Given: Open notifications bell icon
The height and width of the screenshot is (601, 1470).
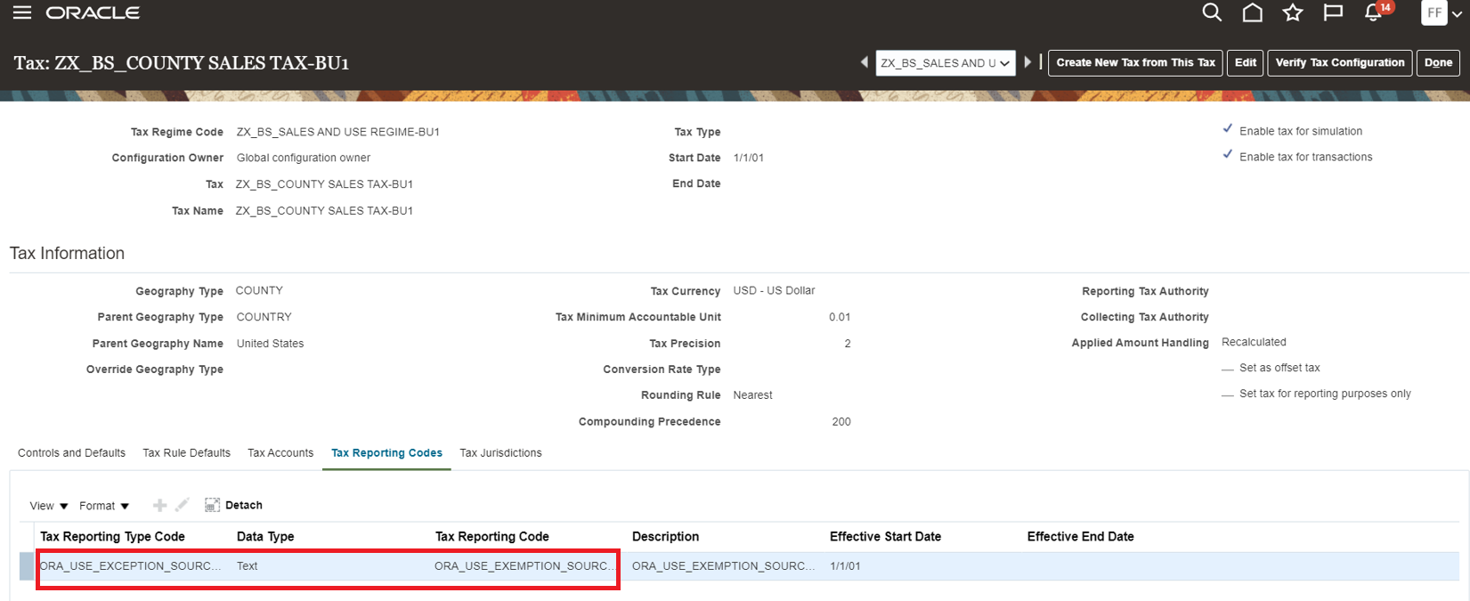Looking at the screenshot, I should (1374, 12).
